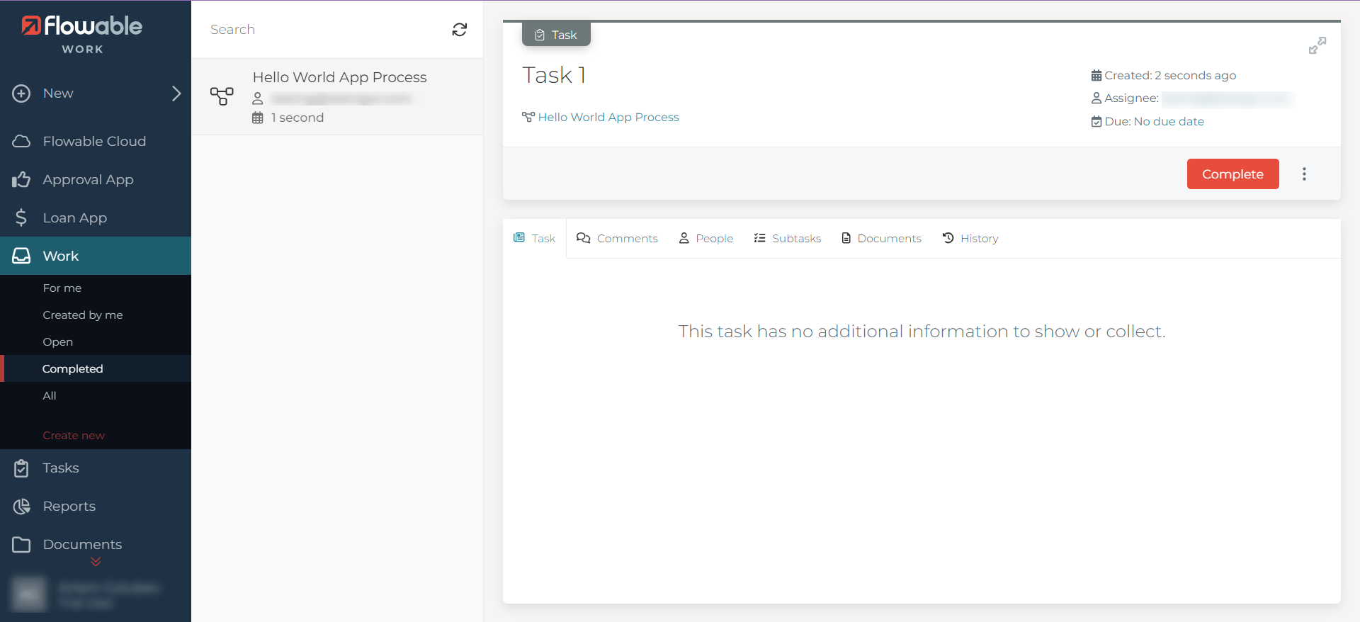This screenshot has width=1360, height=622.
Task: Click the refresh icon next to Search
Action: tap(459, 29)
